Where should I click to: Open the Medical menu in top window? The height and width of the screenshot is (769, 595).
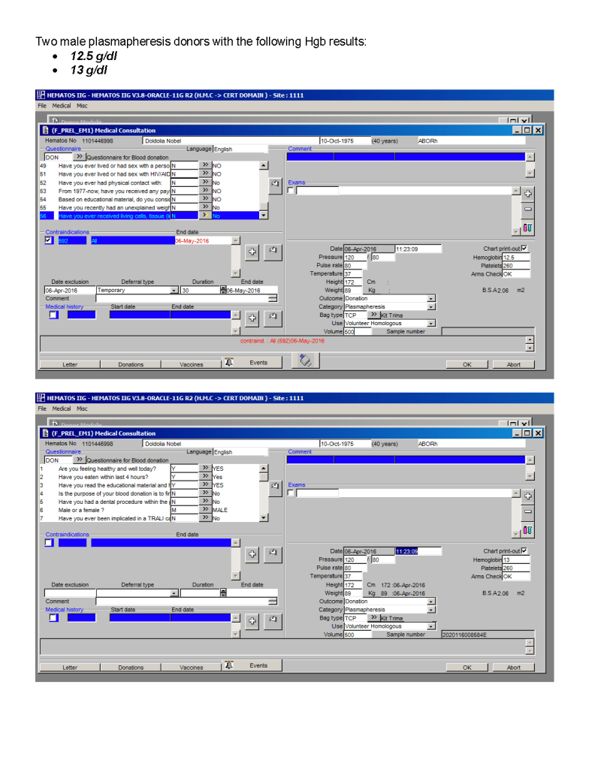[x=62, y=106]
